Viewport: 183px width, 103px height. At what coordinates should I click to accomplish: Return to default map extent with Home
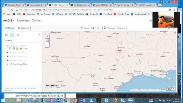[x=47, y=41]
